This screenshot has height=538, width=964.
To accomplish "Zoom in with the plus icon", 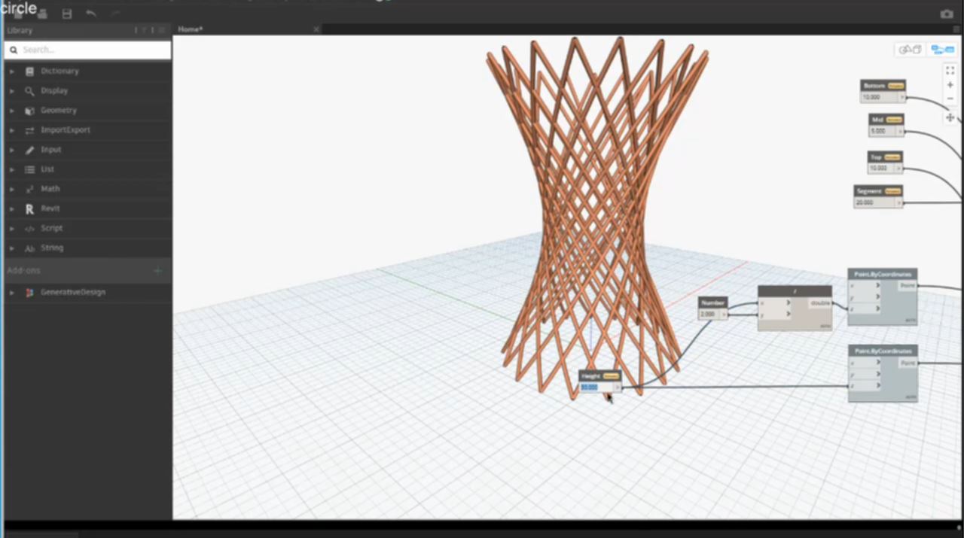I will 950,85.
